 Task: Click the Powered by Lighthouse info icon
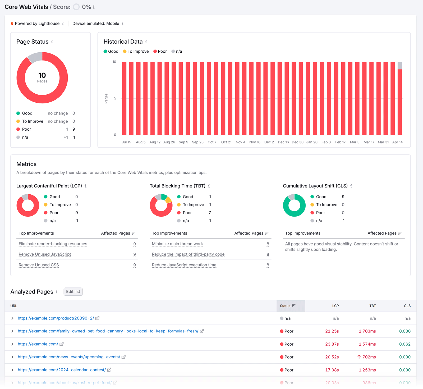pos(63,24)
